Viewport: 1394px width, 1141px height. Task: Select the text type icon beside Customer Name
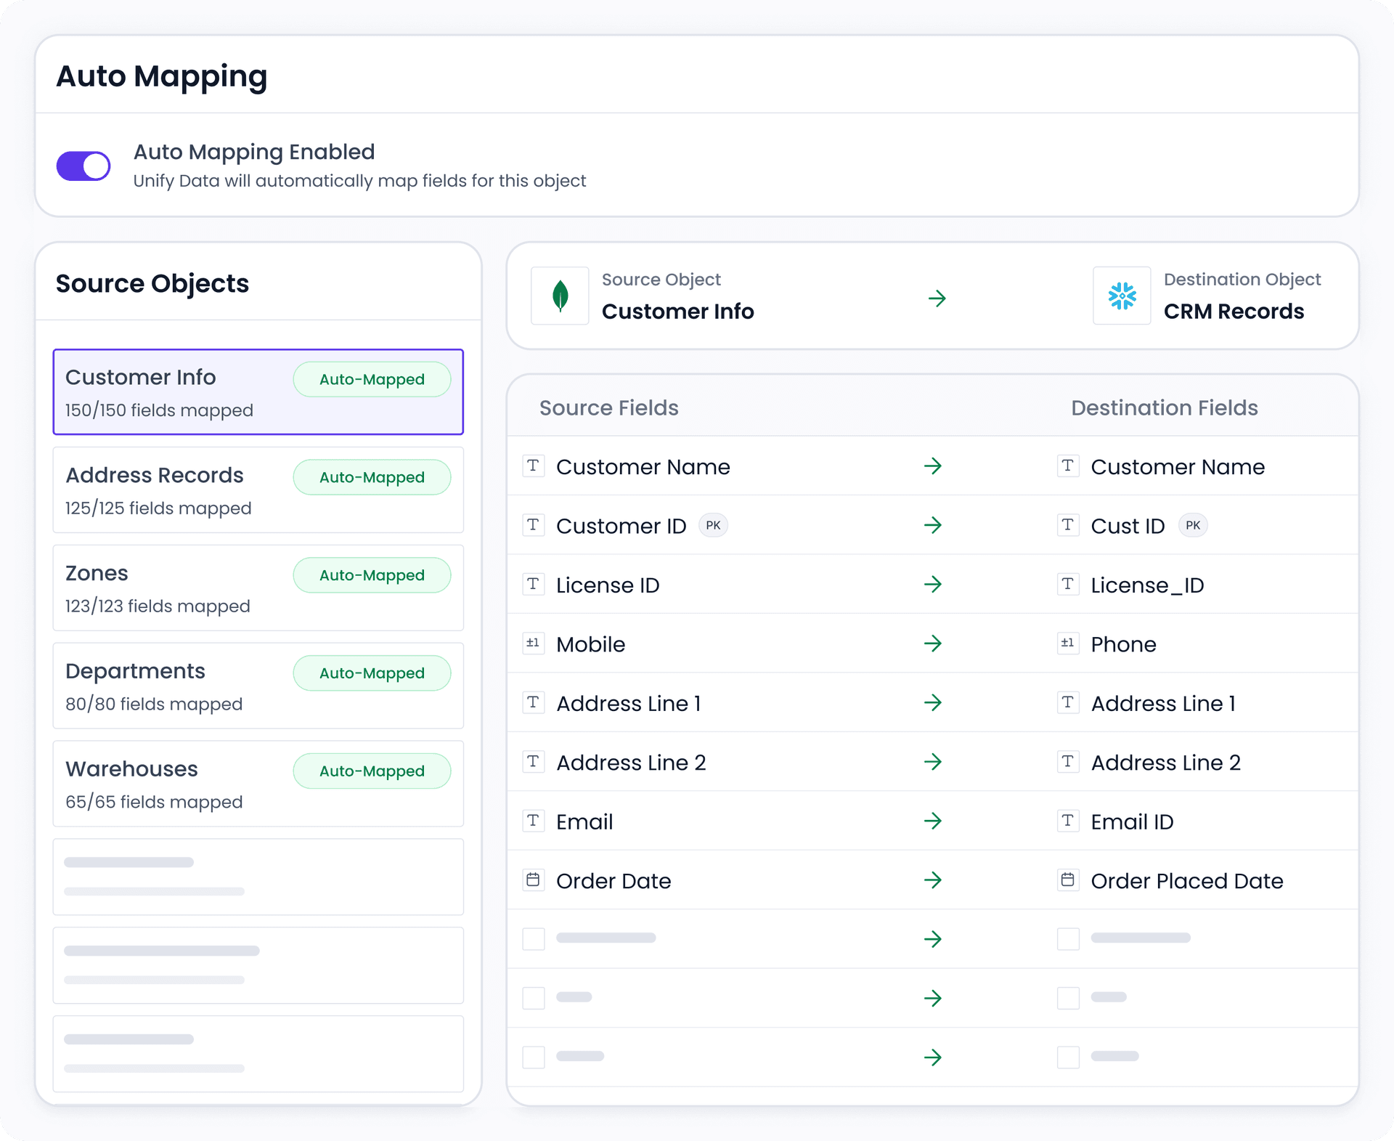pyautogui.click(x=534, y=466)
